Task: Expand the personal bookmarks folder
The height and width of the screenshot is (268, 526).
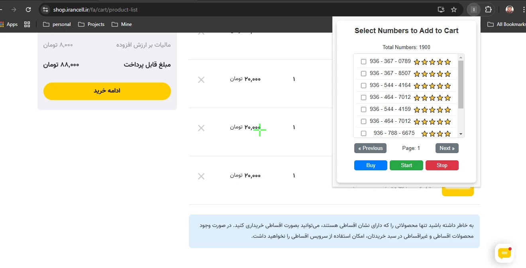Action: point(57,24)
